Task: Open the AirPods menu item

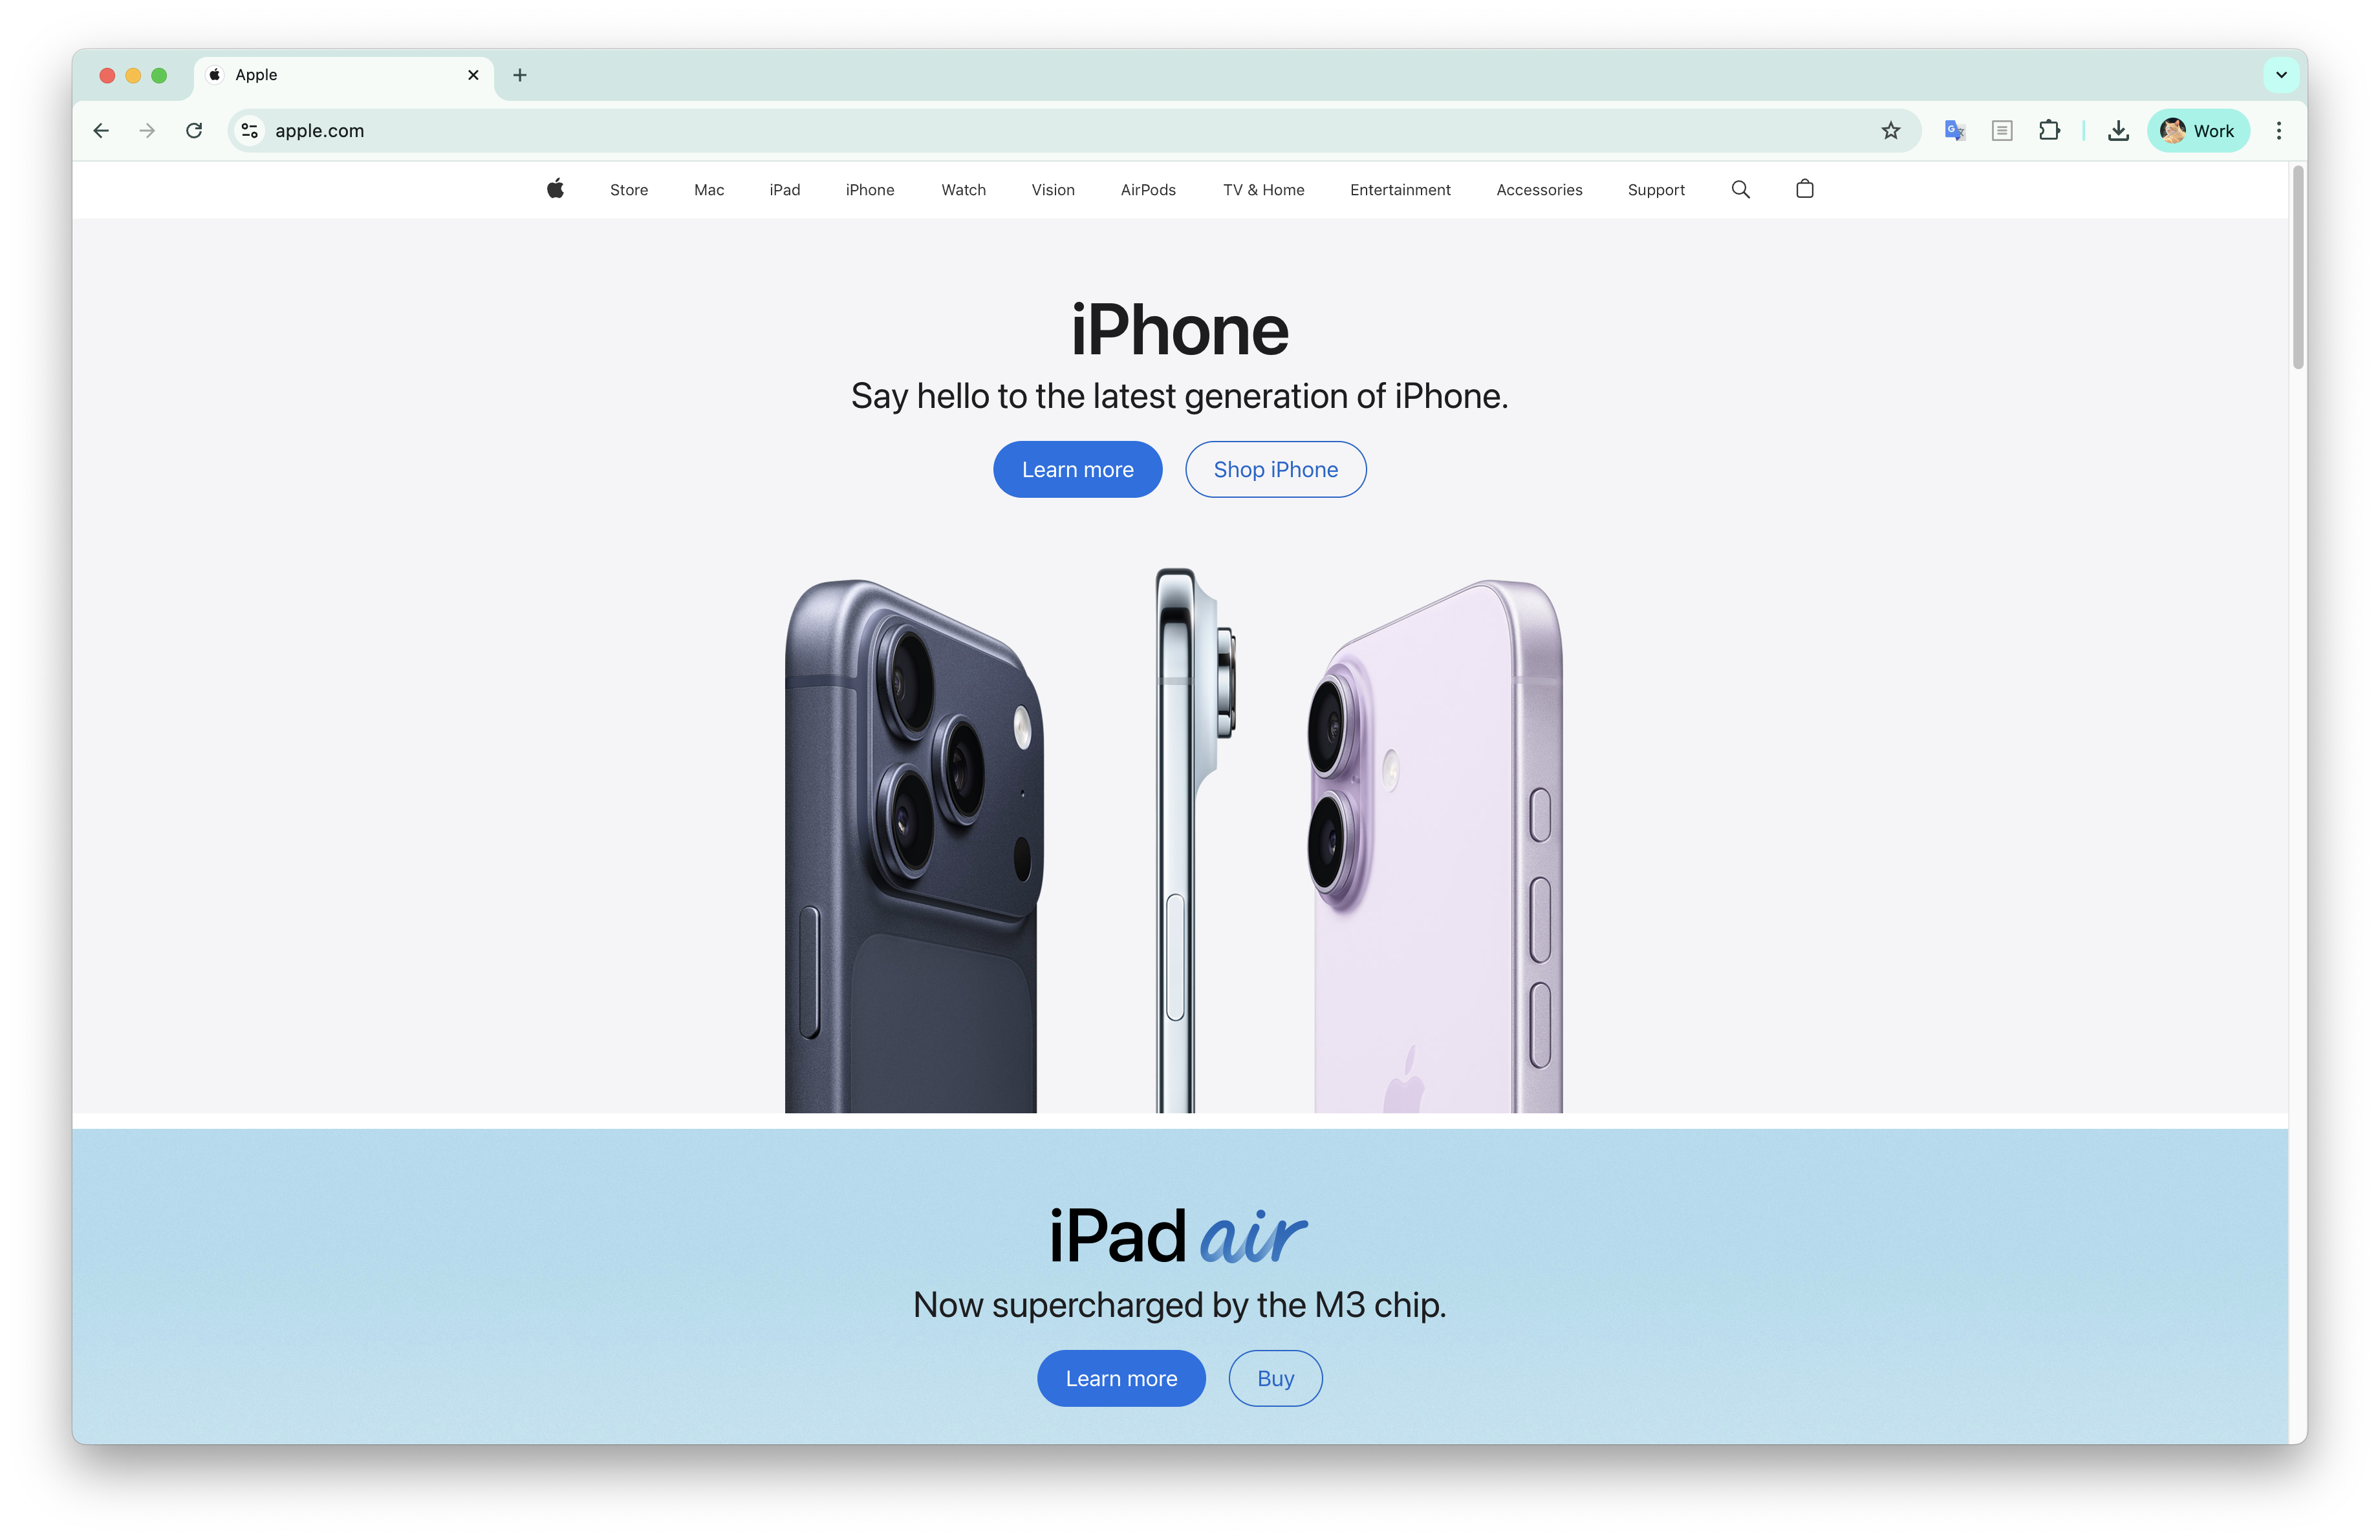Action: coord(1148,190)
